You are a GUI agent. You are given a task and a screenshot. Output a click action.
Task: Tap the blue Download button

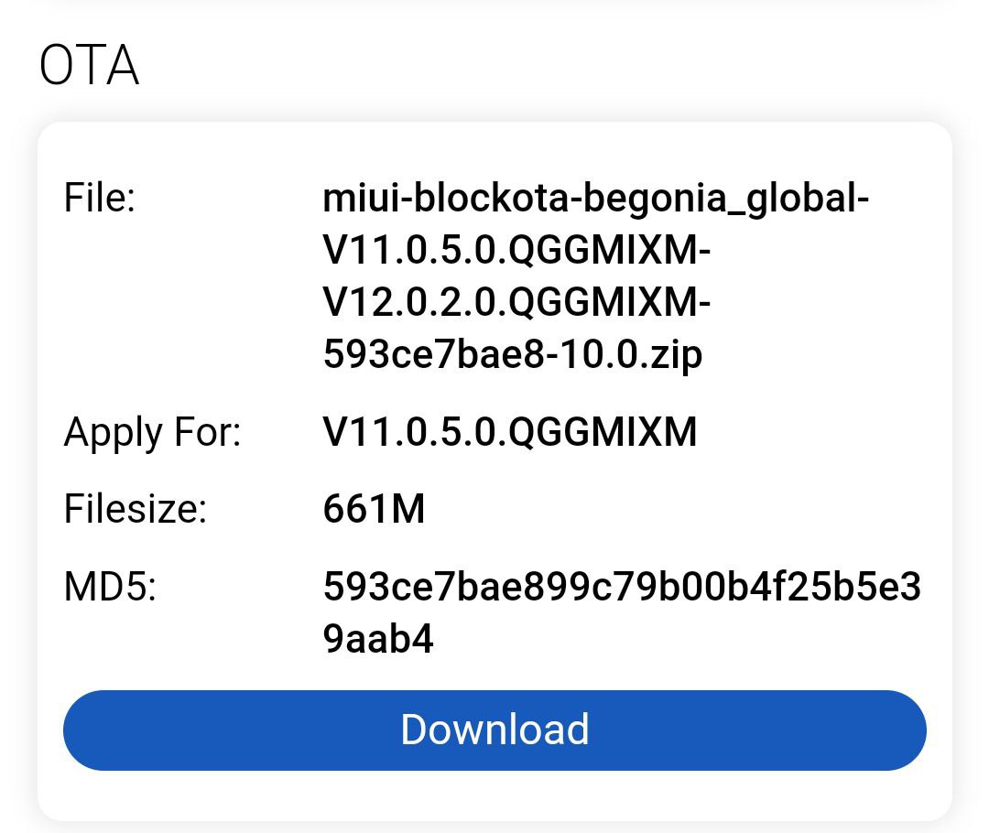tap(494, 730)
